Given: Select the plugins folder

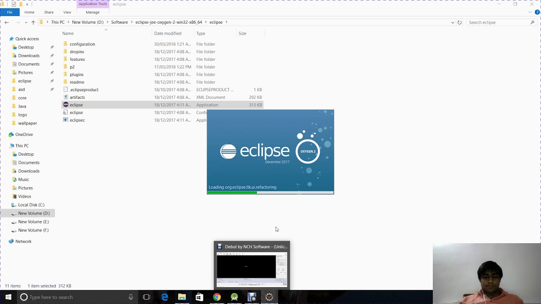Looking at the screenshot, I should coord(77,74).
